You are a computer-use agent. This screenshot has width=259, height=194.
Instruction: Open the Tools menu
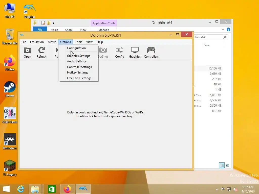[x=78, y=42]
